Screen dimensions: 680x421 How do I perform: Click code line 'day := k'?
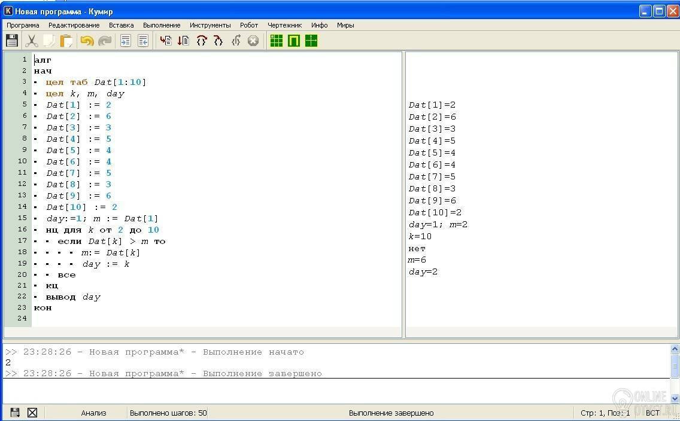pos(106,264)
